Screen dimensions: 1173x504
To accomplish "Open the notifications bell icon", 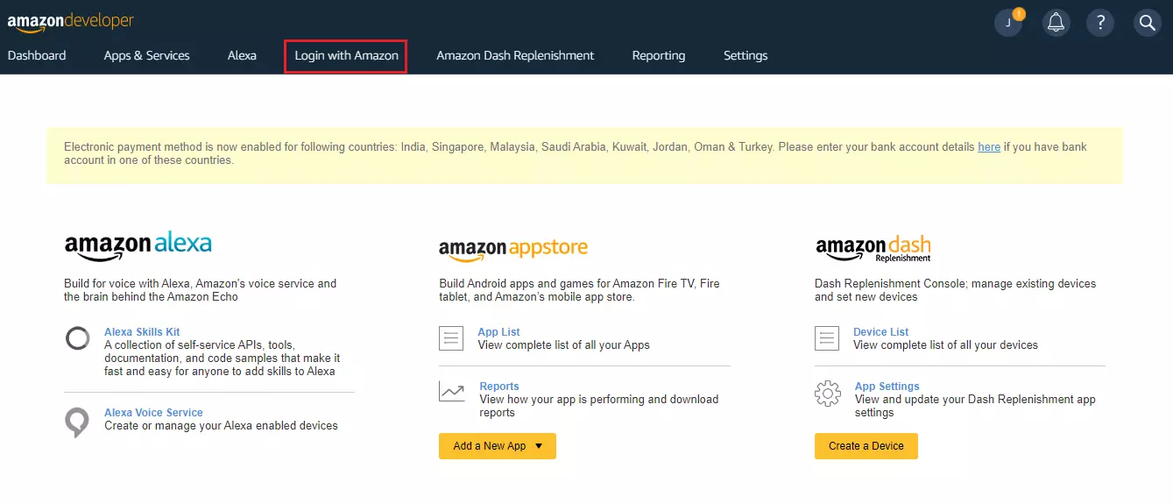I will click(1056, 24).
